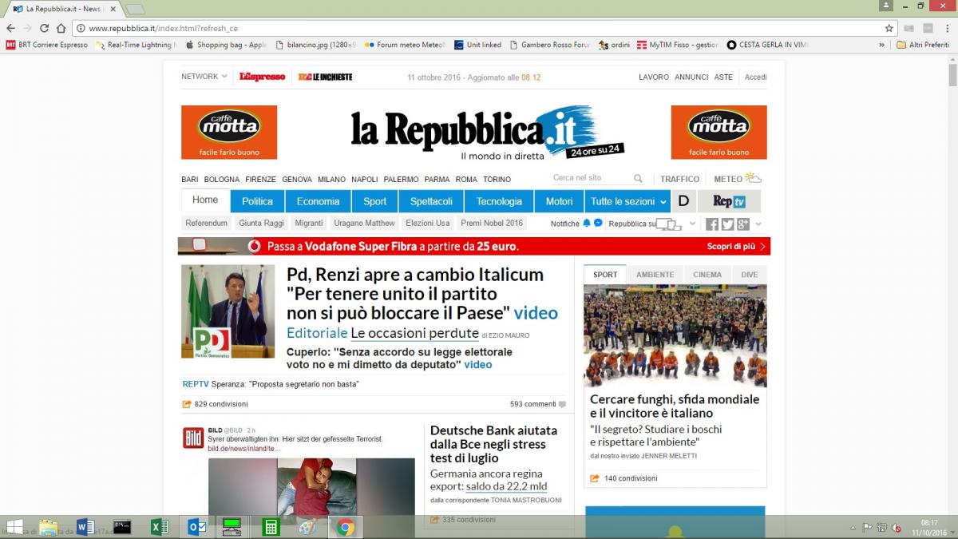The height and width of the screenshot is (539, 958).
Task: Click the muted volume icon in the system tray
Action: coord(896,528)
